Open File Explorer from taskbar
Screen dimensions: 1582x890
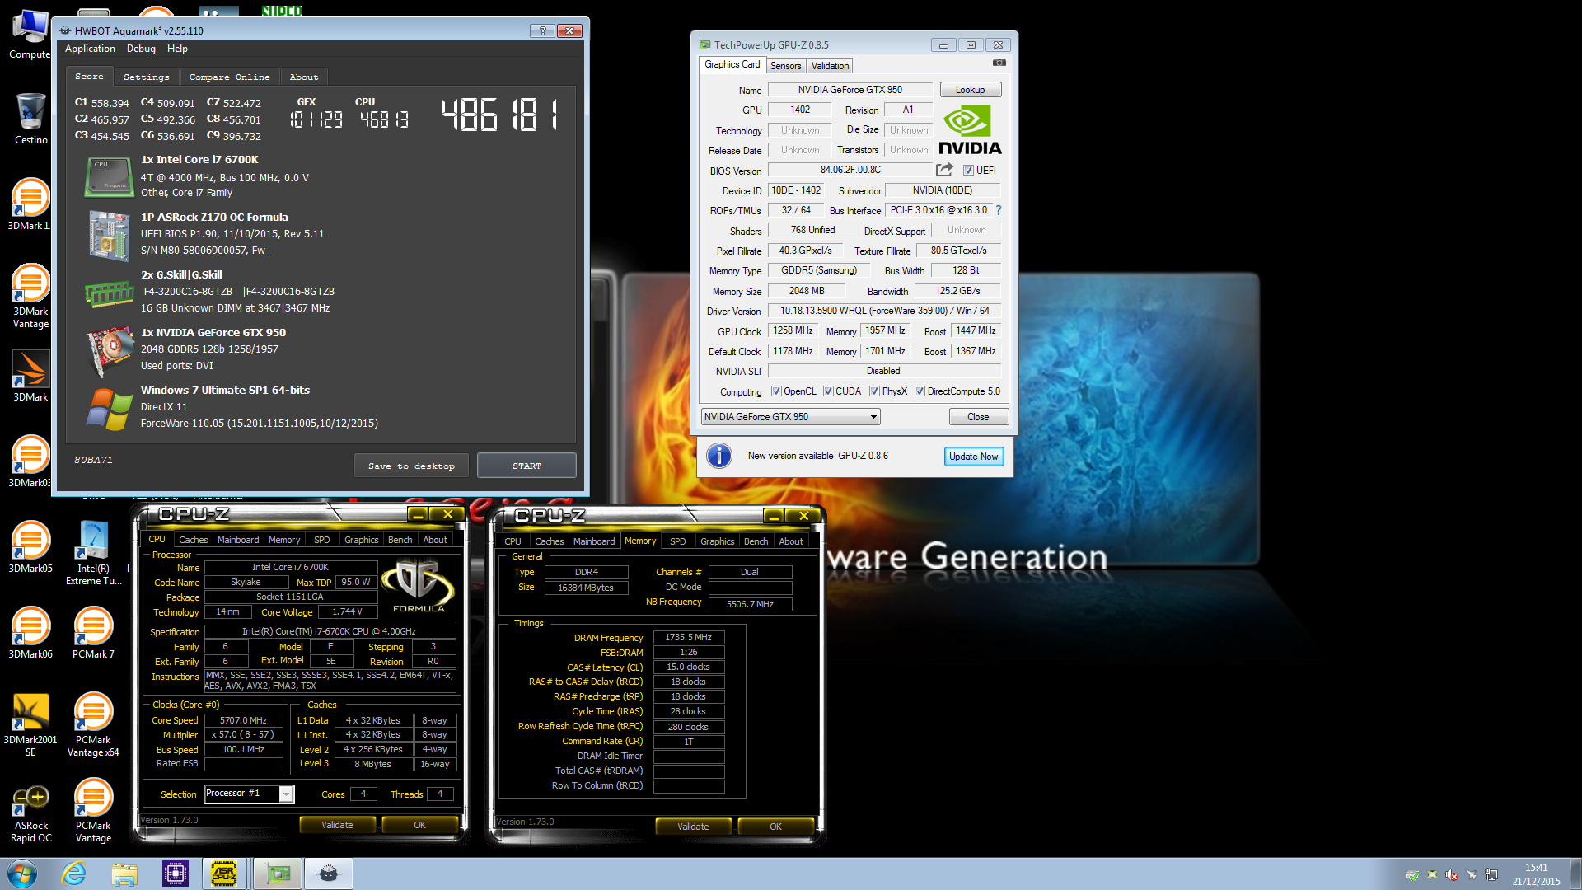pyautogui.click(x=124, y=874)
